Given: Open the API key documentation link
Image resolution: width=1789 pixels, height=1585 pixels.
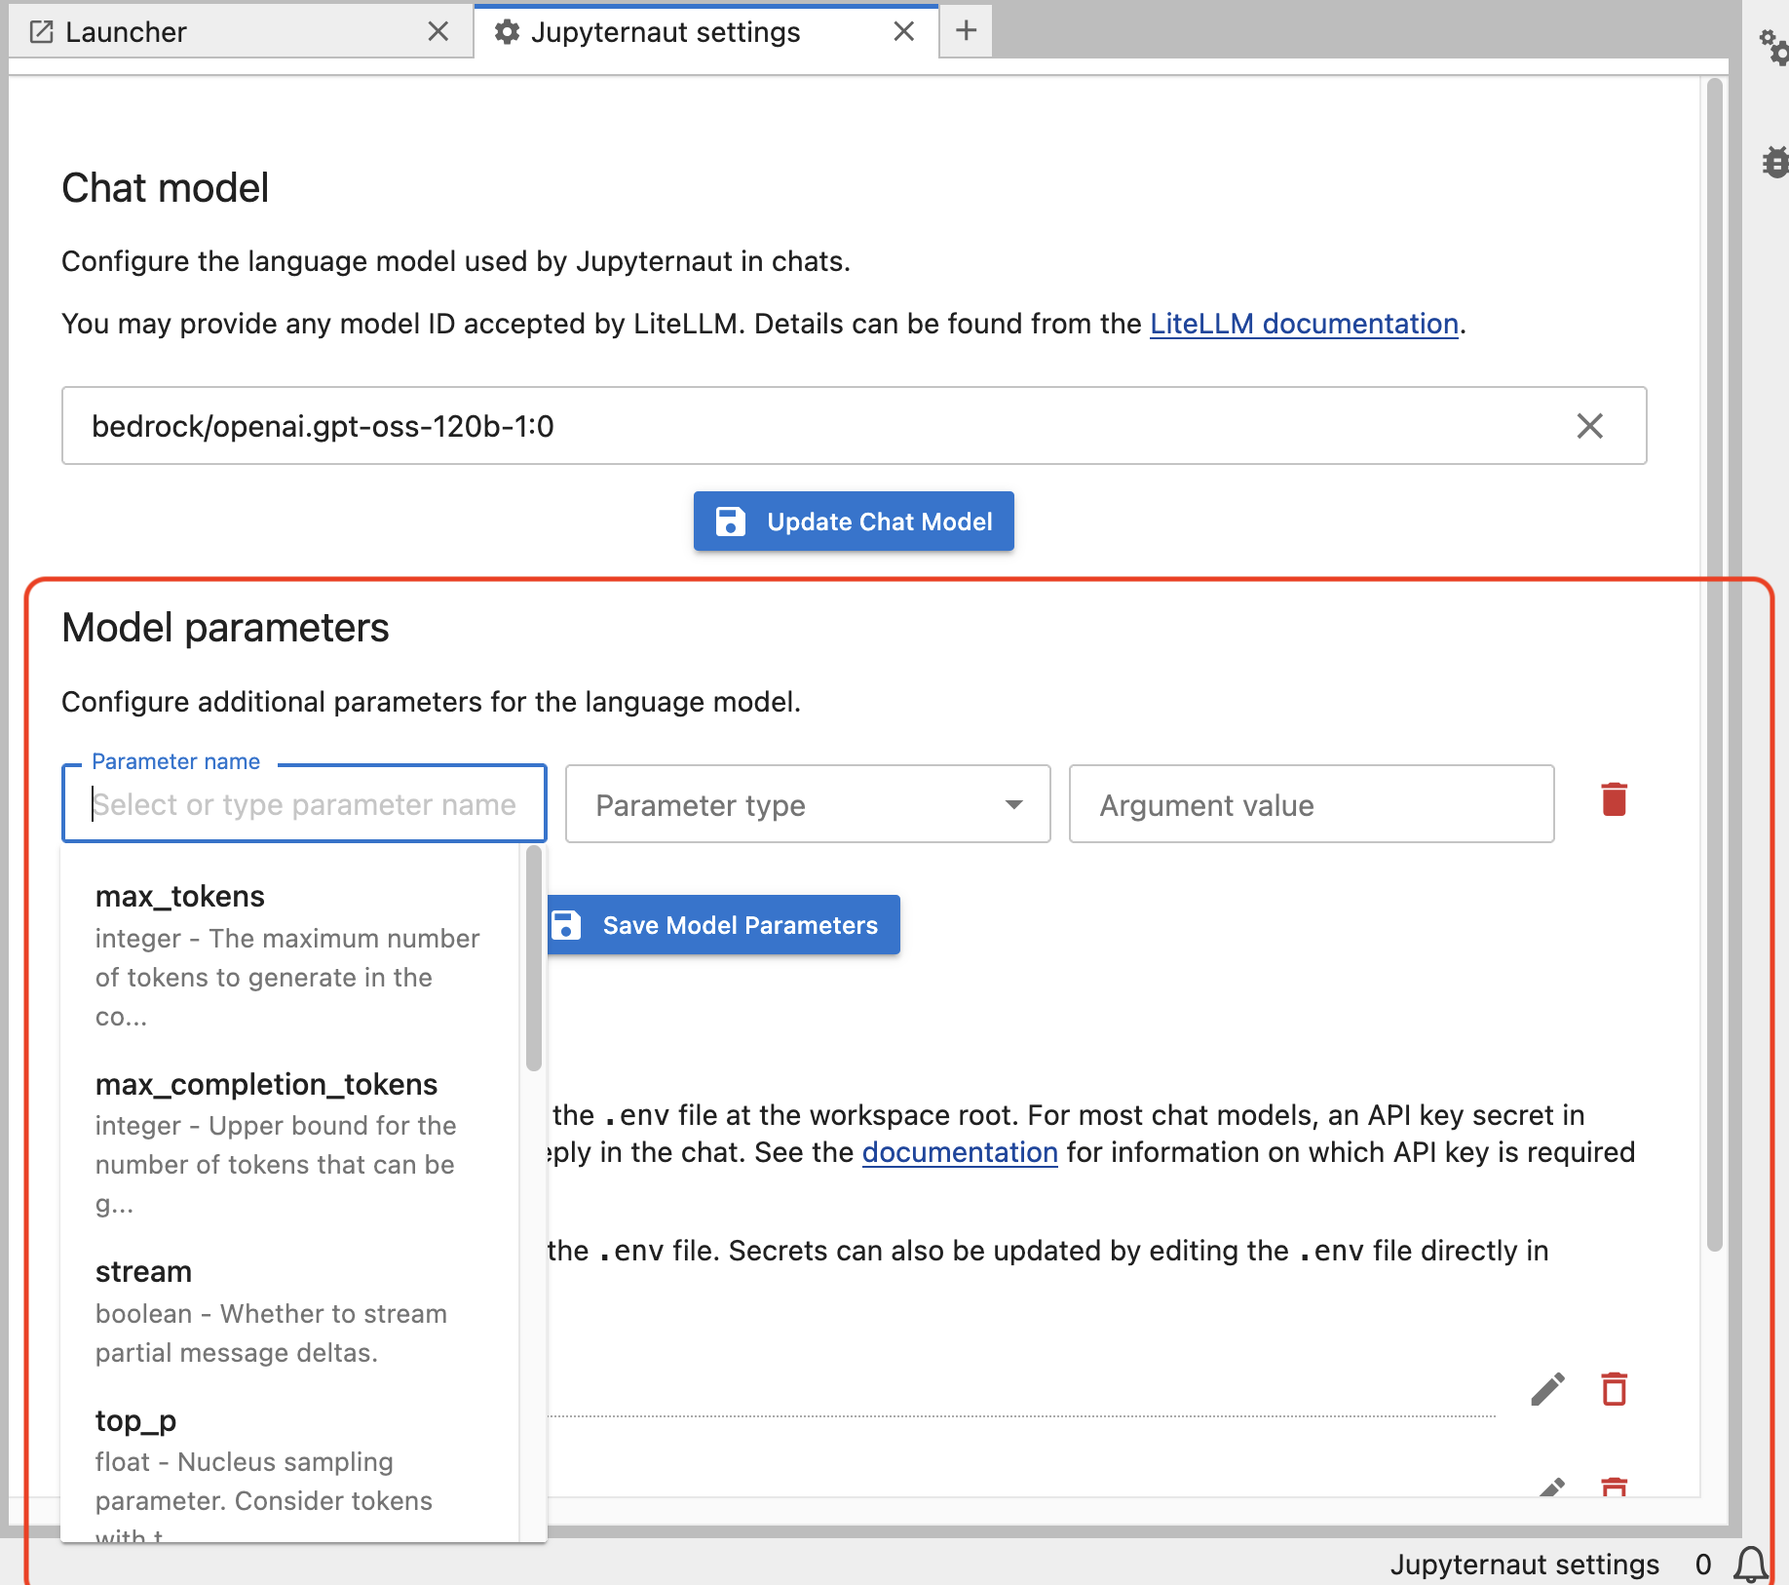Looking at the screenshot, I should tap(960, 1152).
